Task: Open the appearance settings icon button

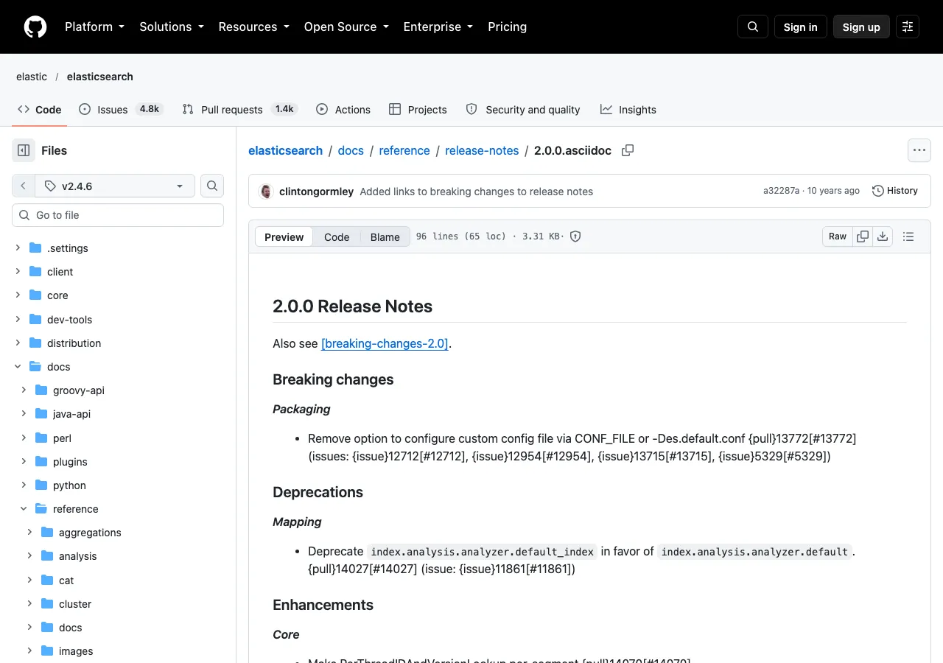Action: coord(908,27)
